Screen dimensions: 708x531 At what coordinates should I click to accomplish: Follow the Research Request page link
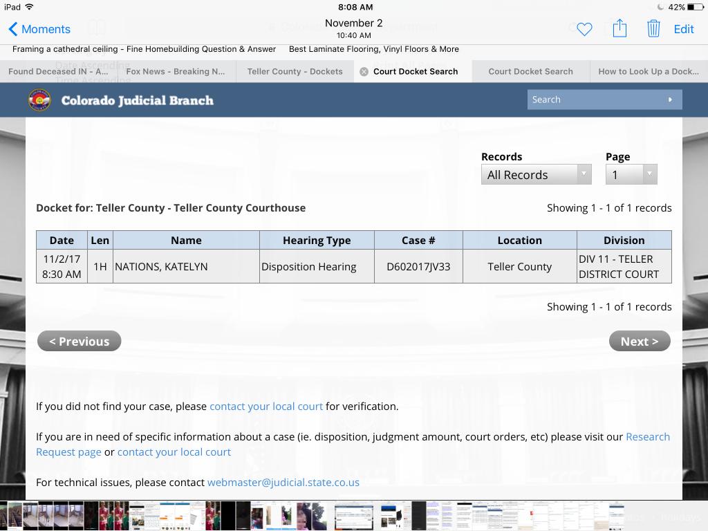(647, 437)
